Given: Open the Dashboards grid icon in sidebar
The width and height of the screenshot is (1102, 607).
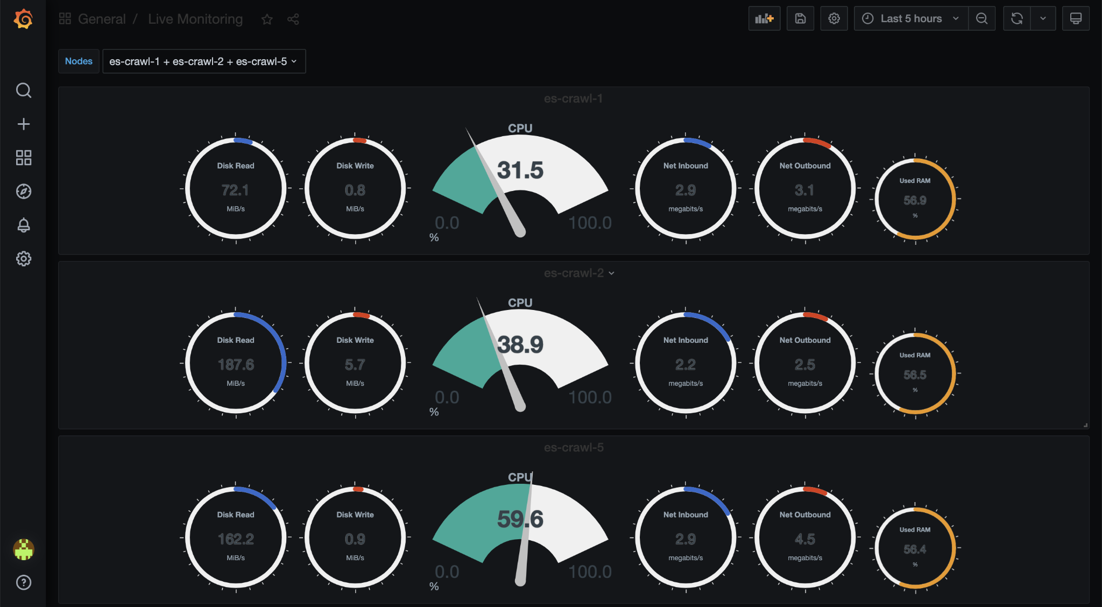Looking at the screenshot, I should click(23, 158).
